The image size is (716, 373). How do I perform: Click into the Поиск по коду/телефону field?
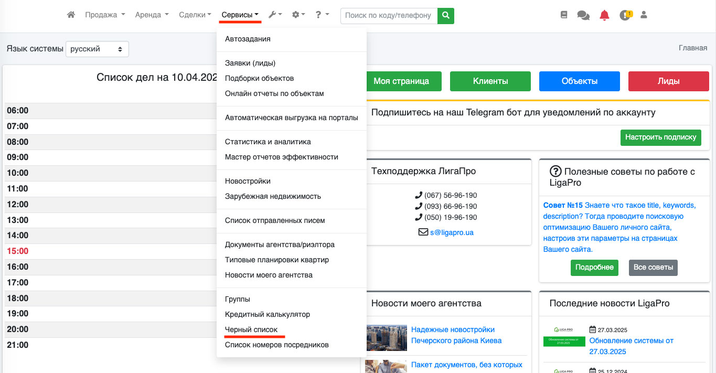coord(389,16)
